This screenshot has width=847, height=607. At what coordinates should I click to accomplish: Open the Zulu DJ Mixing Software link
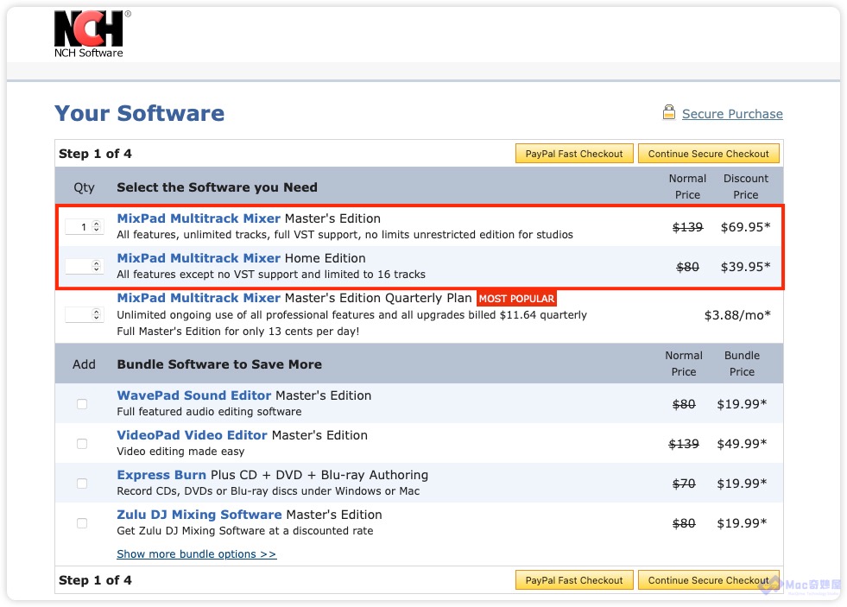[x=199, y=515]
